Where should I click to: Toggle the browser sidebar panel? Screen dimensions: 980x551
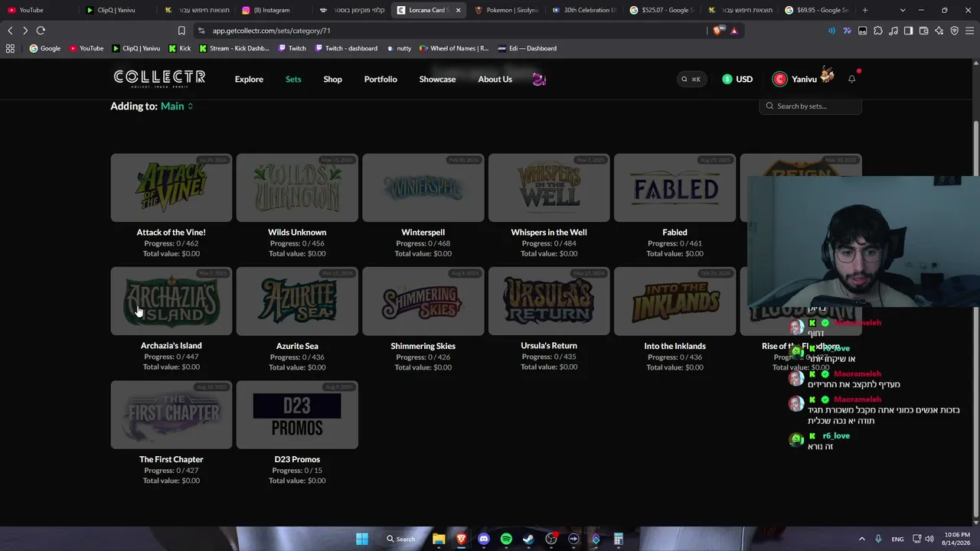[x=908, y=31]
